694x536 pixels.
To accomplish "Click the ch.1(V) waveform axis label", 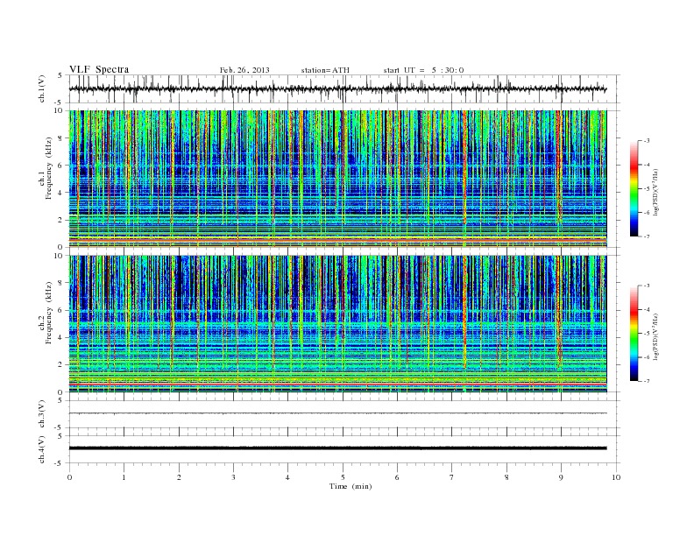I will (x=41, y=89).
